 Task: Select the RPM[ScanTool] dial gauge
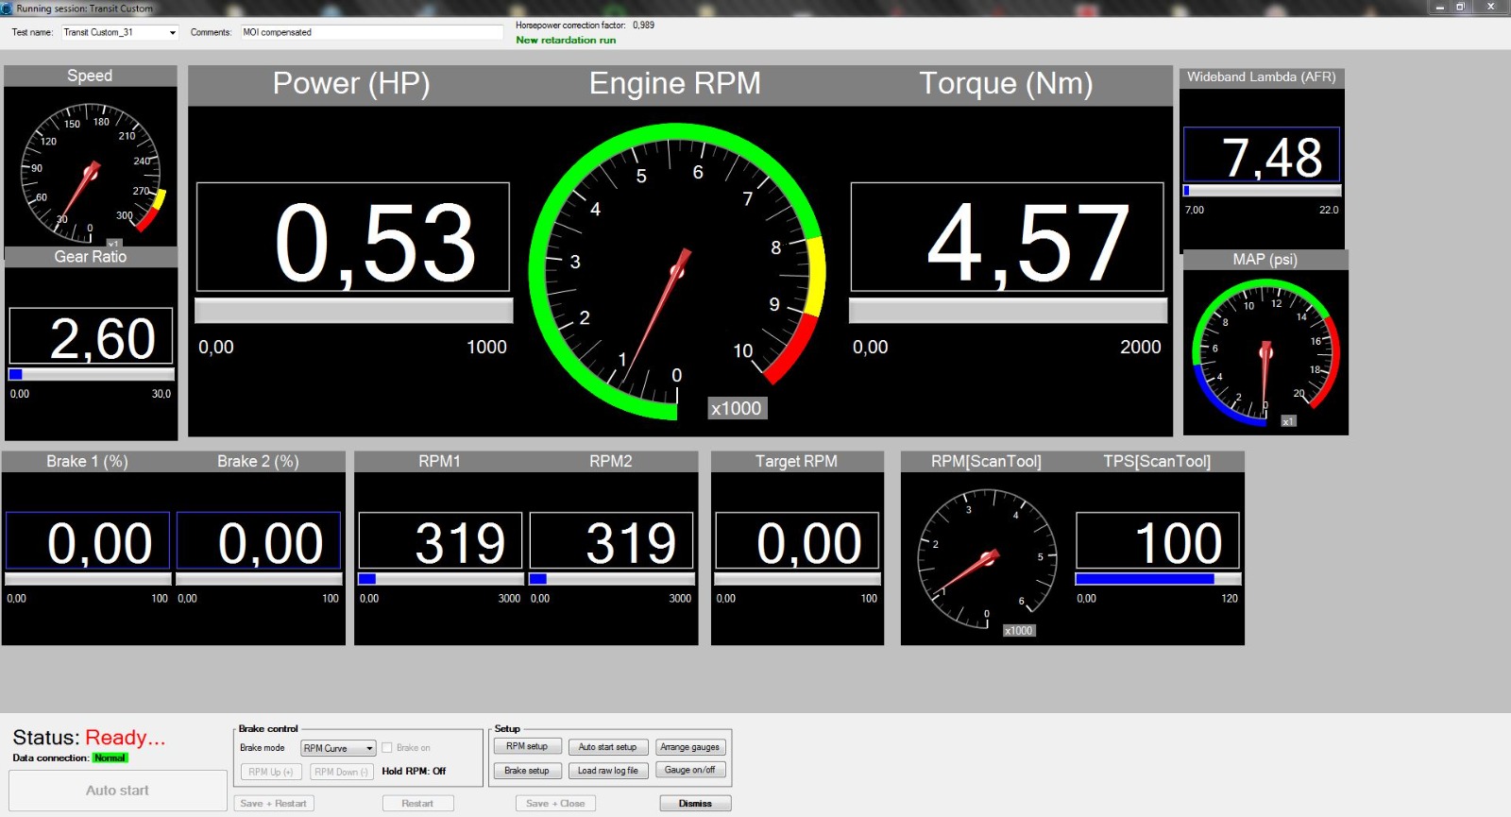tap(988, 559)
